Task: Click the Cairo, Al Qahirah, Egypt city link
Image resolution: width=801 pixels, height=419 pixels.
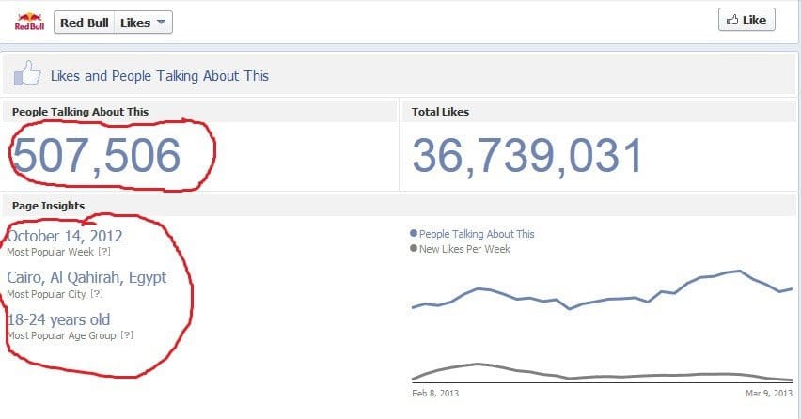Action: [x=86, y=278]
